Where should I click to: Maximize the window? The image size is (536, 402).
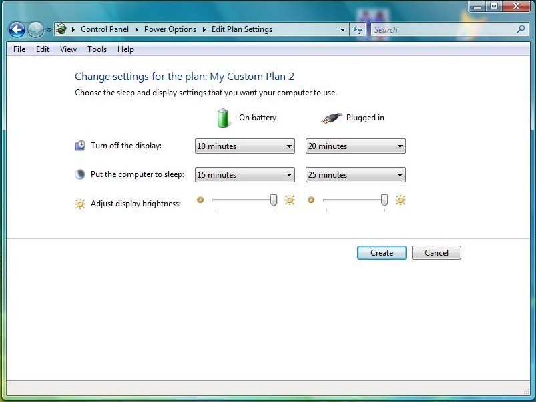click(x=494, y=6)
